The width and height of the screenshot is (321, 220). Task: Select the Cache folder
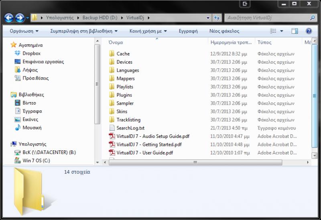(x=120, y=54)
